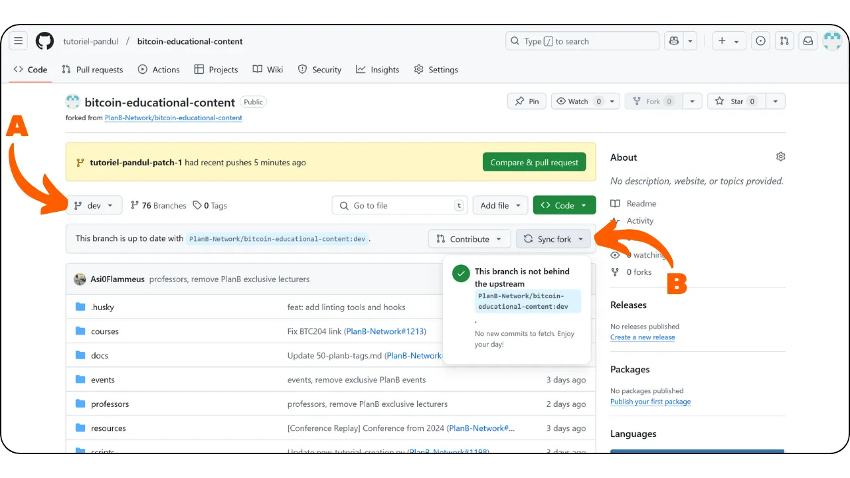850x478 pixels.
Task: Open PlanB-Network upstream fork link
Action: pos(173,118)
